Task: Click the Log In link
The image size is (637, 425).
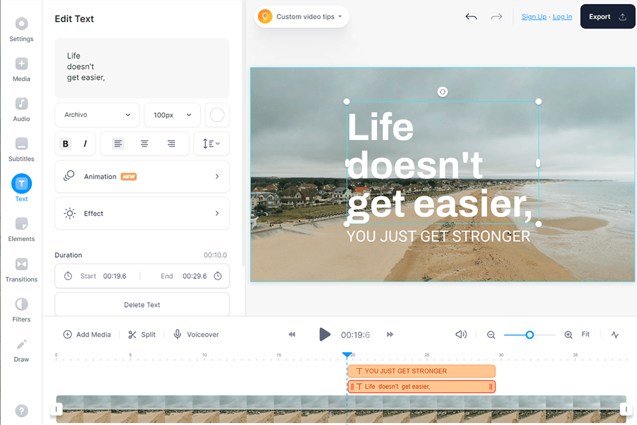Action: pos(562,17)
